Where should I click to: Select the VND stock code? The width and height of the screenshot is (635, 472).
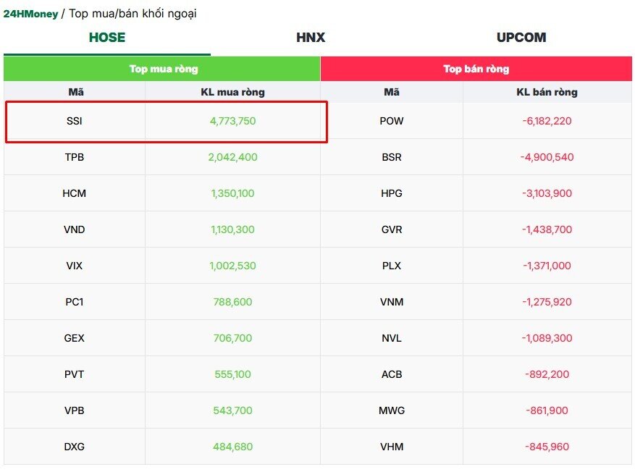[x=75, y=229]
